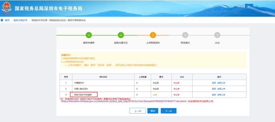275x122 pixels.
Task: Select 填写申请表 step label
Action: pos(89,43)
